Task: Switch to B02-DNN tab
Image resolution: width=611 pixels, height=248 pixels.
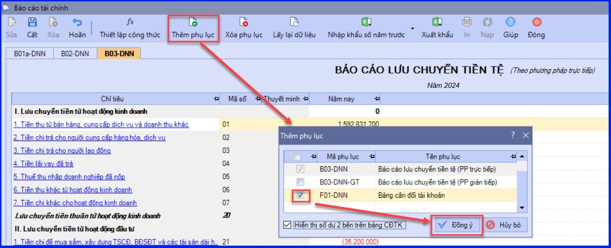Action: tap(75, 53)
